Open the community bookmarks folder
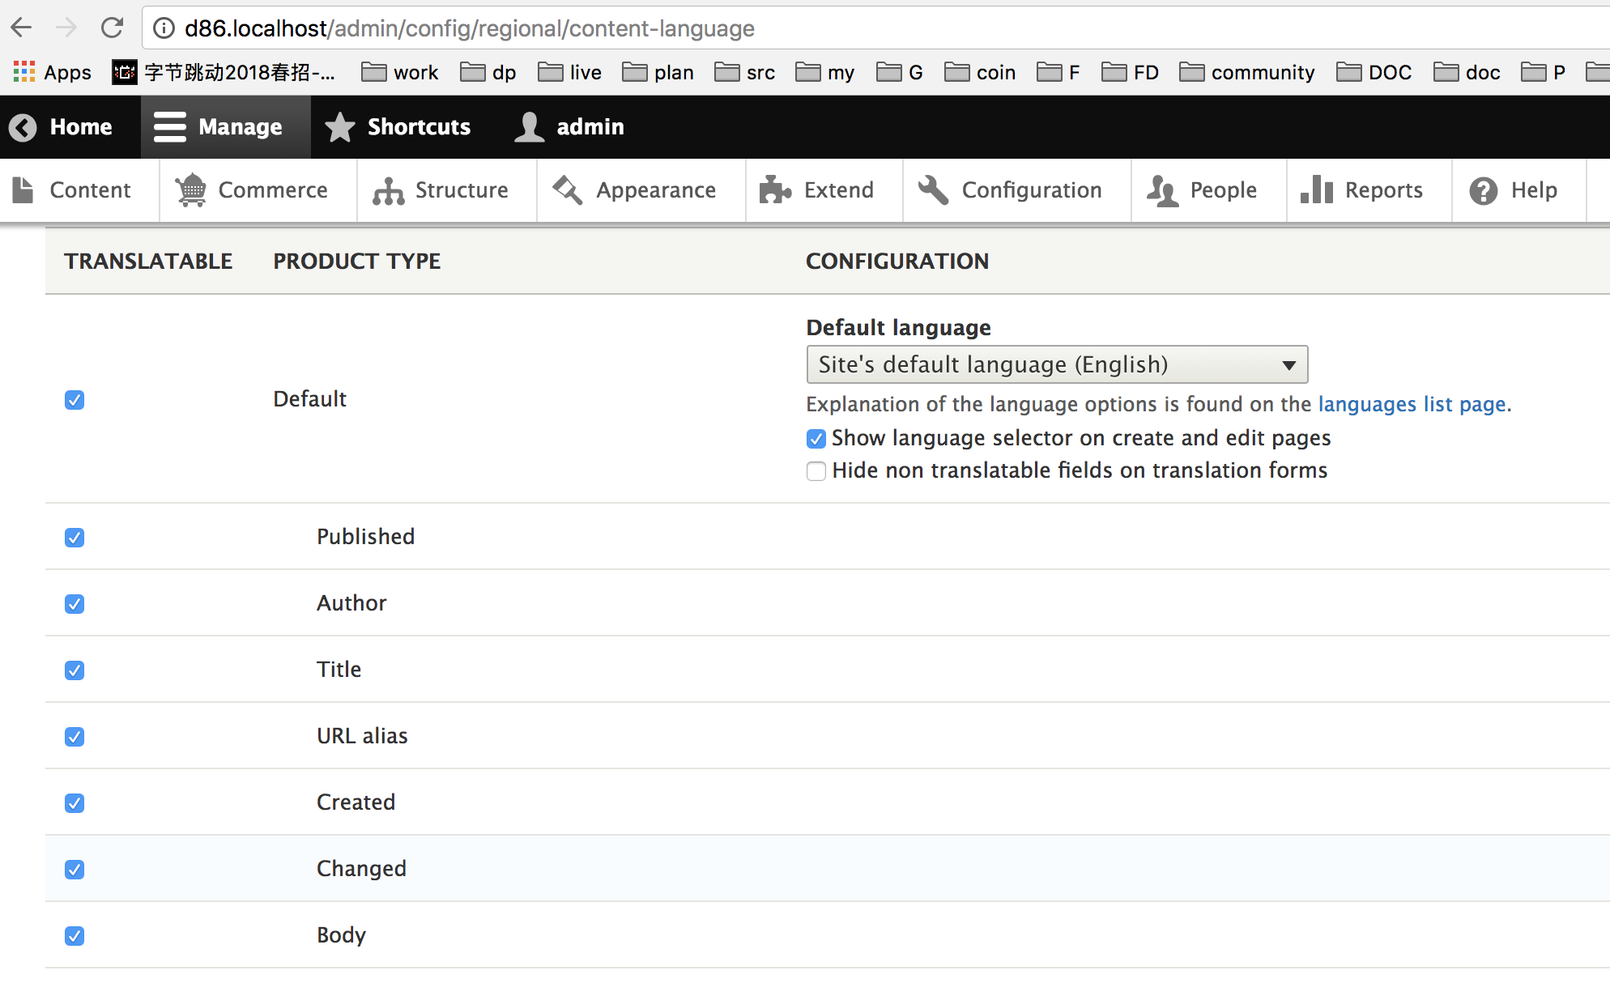This screenshot has height=983, width=1610. click(x=1247, y=72)
